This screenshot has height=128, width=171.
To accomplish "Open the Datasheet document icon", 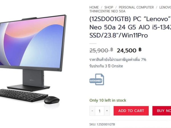I will click(97, 79).
